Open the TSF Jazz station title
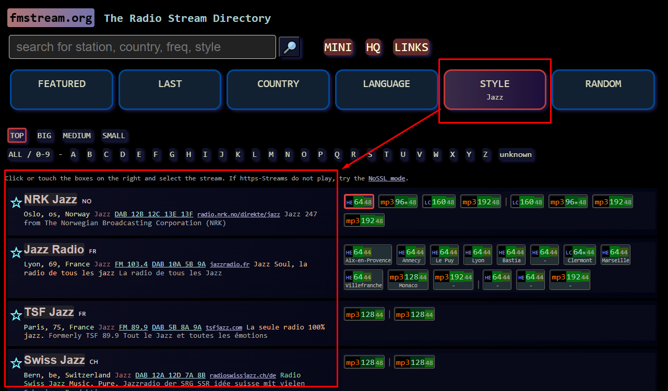This screenshot has height=391, width=668. tap(49, 312)
